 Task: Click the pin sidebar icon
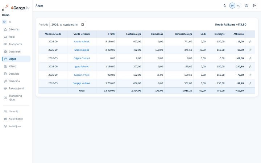(4, 22)
